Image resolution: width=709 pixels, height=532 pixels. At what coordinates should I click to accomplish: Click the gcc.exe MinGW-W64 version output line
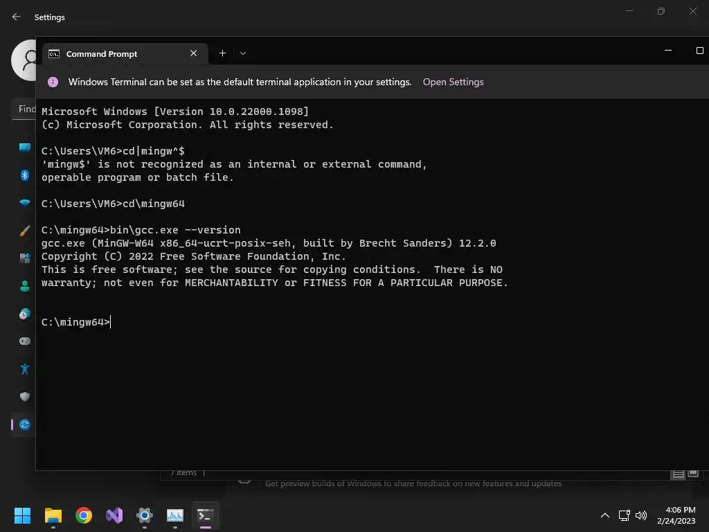pos(269,243)
